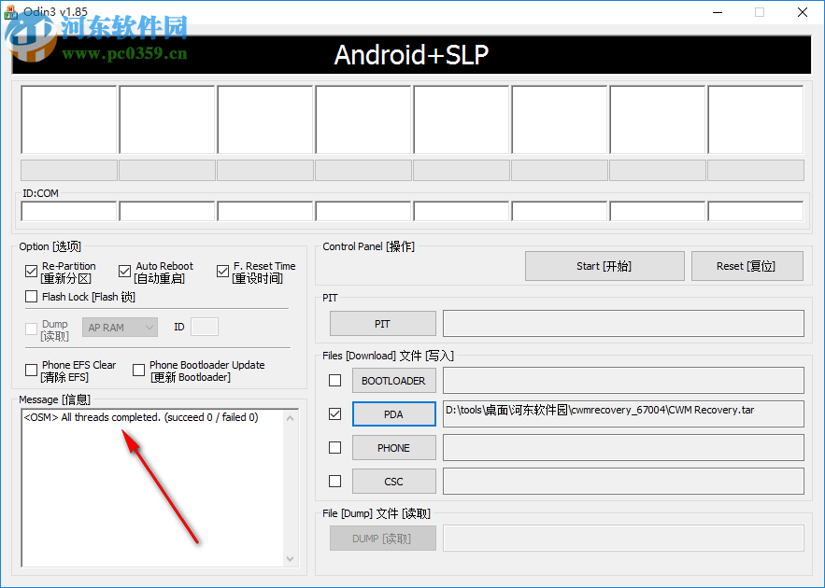This screenshot has height=588, width=825.
Task: Click the Start [开始] button
Action: [x=604, y=265]
